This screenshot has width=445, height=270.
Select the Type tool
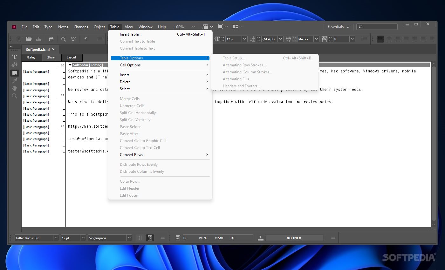pyautogui.click(x=14, y=57)
